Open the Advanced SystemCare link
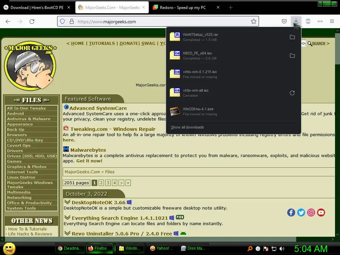Viewport: 340px width, 255px height. tap(98, 108)
